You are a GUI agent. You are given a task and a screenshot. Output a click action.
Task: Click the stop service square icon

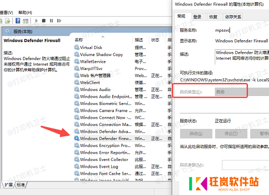tap(44, 21)
